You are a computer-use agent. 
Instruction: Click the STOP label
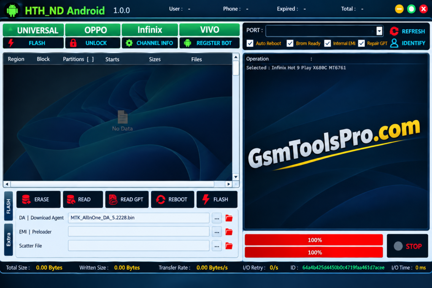[413, 246]
